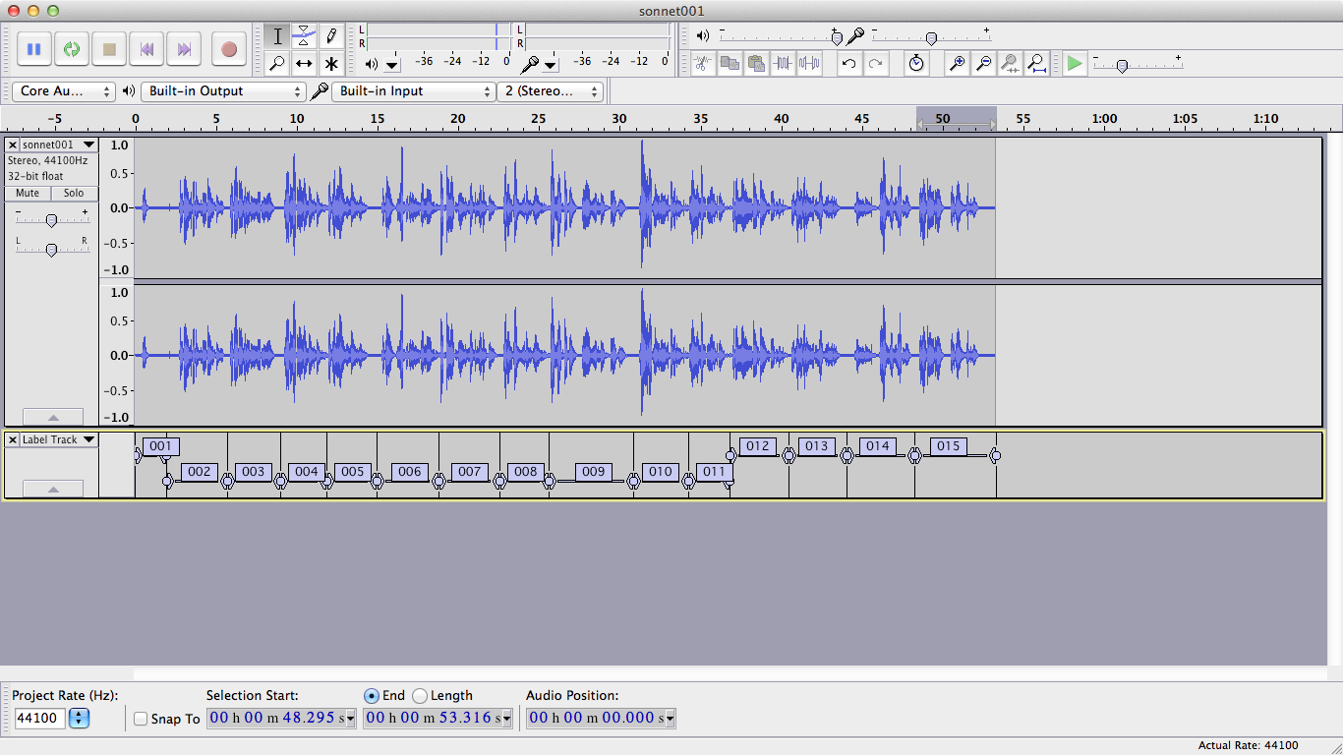Select the I-beam Selection tool

pyautogui.click(x=277, y=36)
